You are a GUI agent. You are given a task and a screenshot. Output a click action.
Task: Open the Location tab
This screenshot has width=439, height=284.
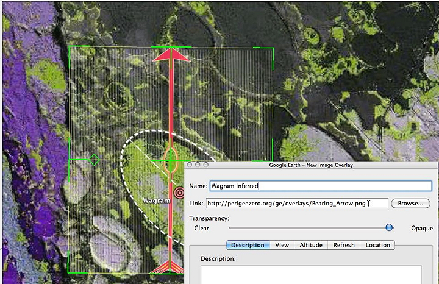pyautogui.click(x=377, y=245)
